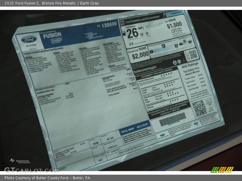Click the Ford oval logo on the sticker

pos(29,40)
